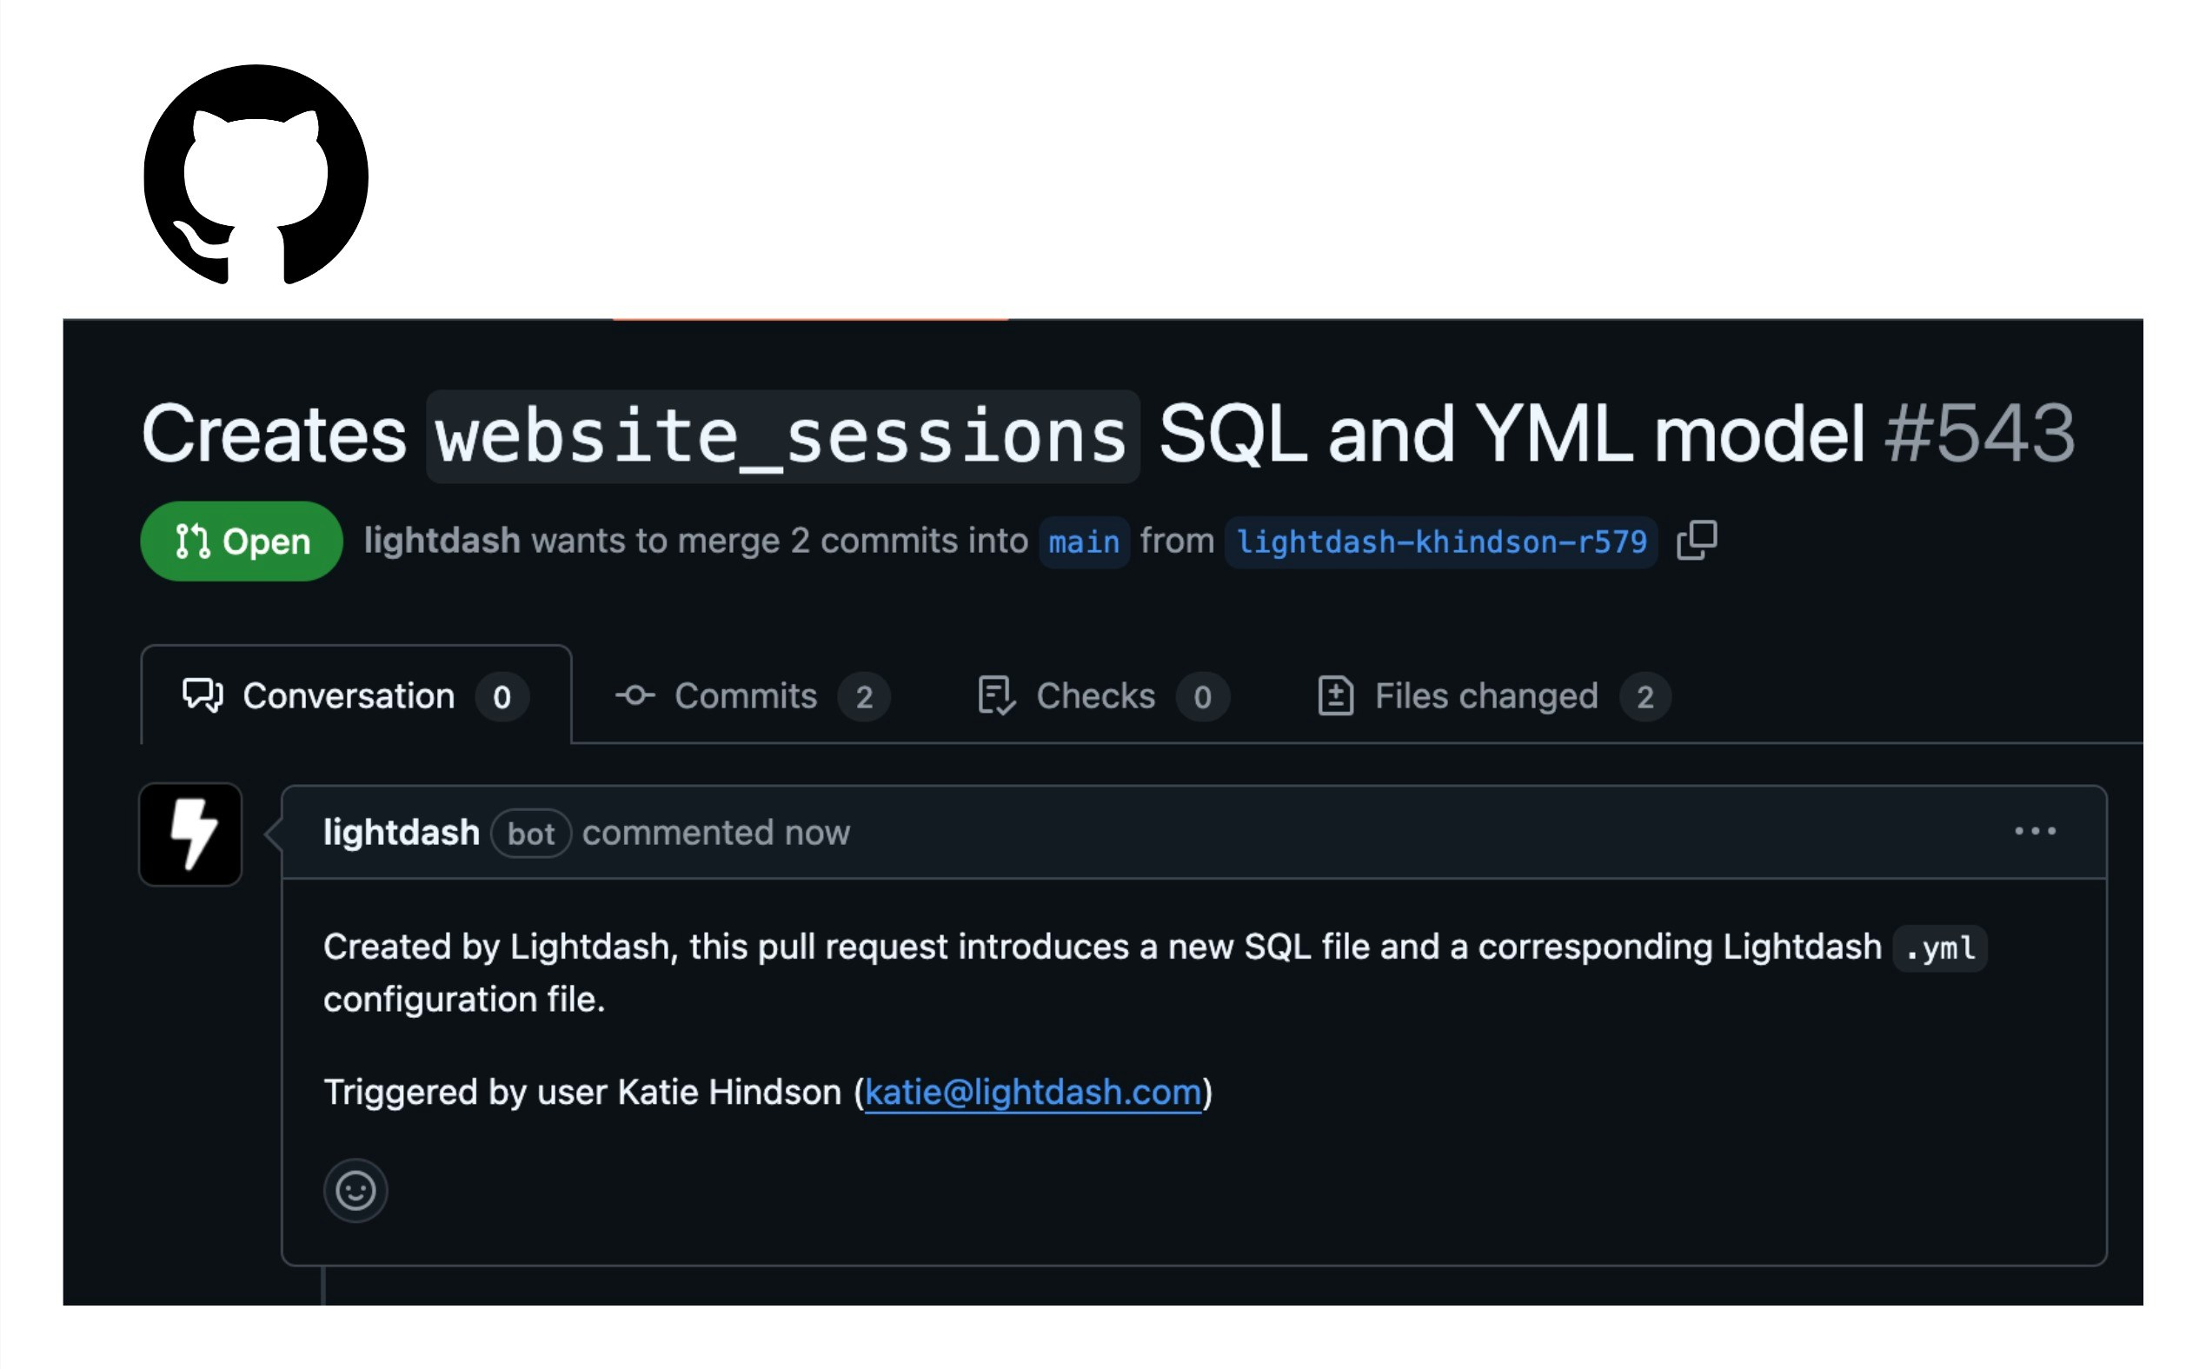
Task: Click the lightdash author name in comment header
Action: click(401, 832)
